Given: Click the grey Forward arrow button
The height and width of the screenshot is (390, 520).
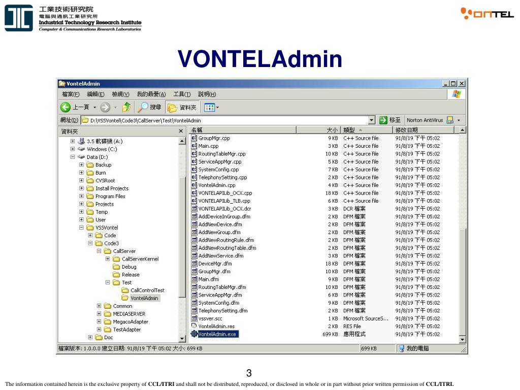Looking at the screenshot, I should 105,107.
